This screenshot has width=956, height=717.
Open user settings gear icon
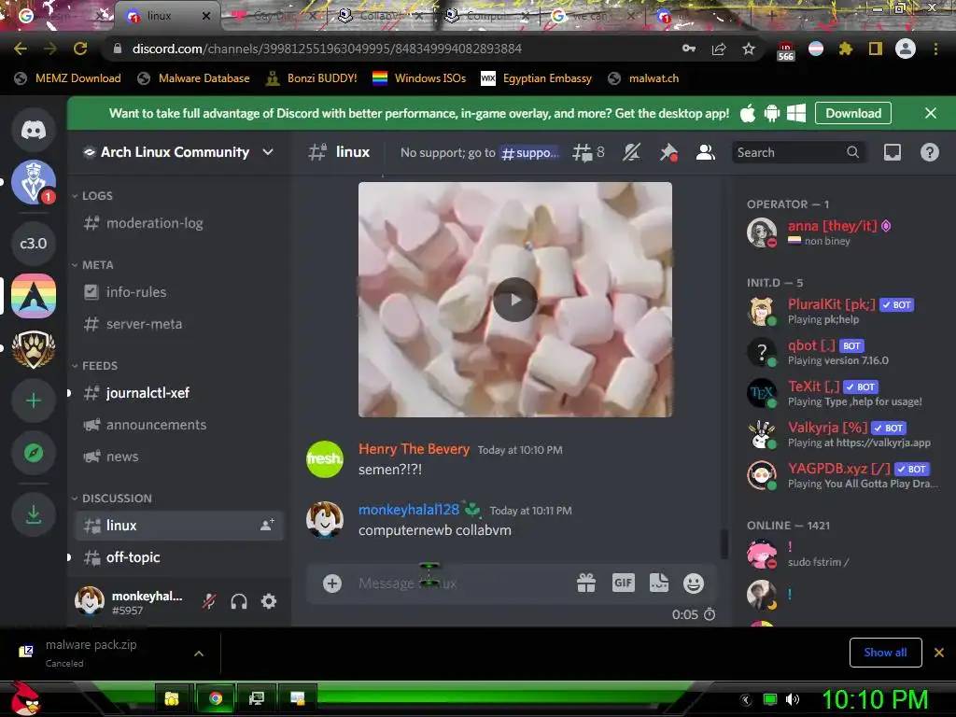tap(269, 602)
